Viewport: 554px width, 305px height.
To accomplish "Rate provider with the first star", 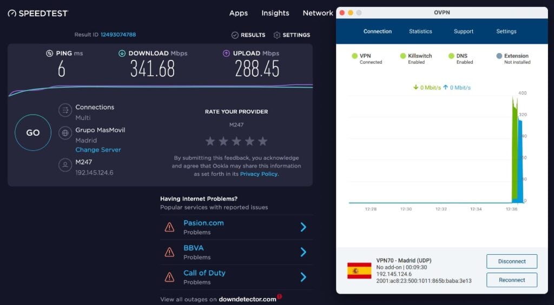I will (x=210, y=141).
